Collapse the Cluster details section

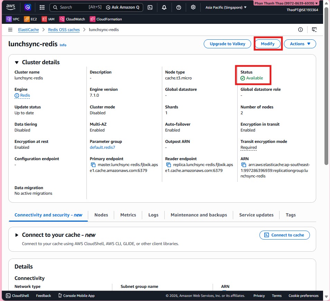pos(16,62)
